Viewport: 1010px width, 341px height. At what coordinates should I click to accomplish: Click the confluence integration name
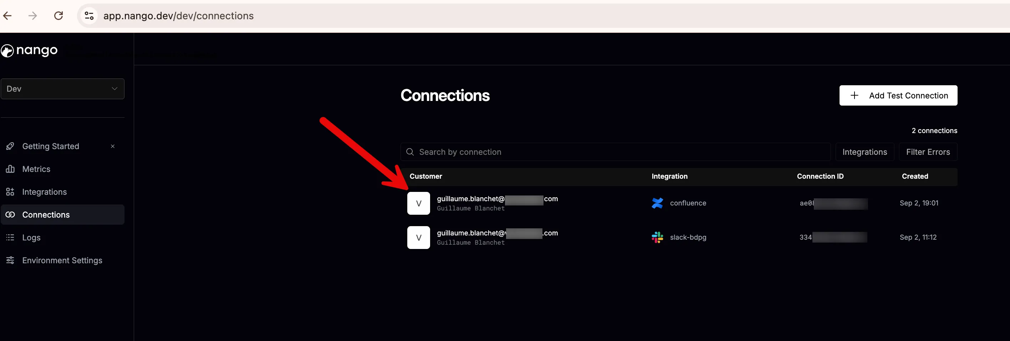point(688,203)
